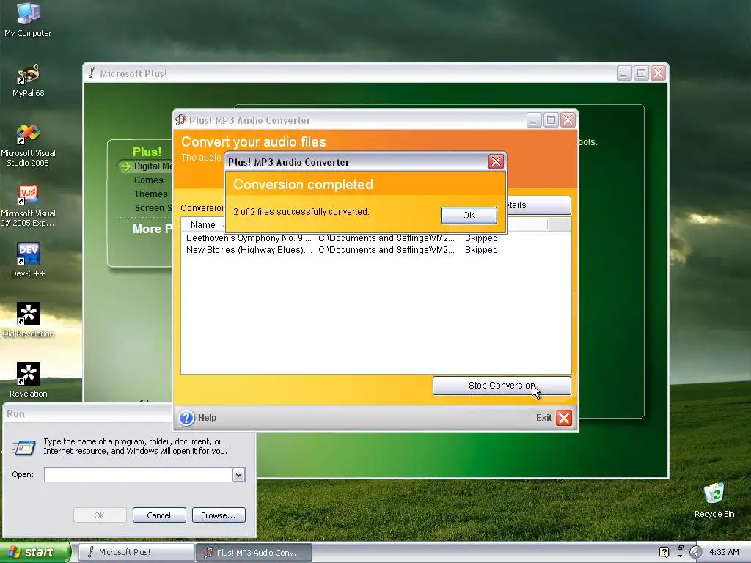This screenshot has height=563, width=751.
Task: Close the Plus! MP3 Audio Converter window
Action: [x=568, y=120]
